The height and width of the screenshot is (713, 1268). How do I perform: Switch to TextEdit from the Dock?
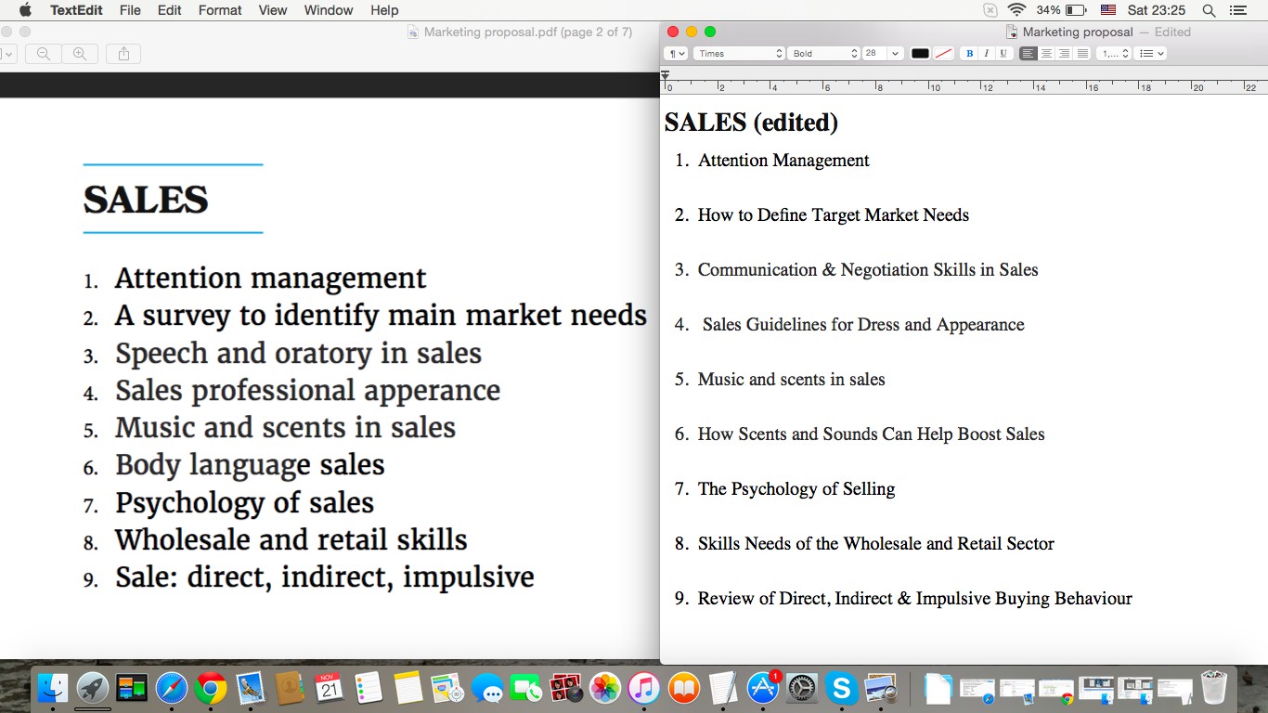pyautogui.click(x=723, y=688)
